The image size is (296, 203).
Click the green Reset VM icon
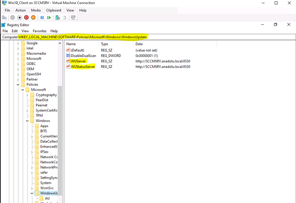coord(49,18)
